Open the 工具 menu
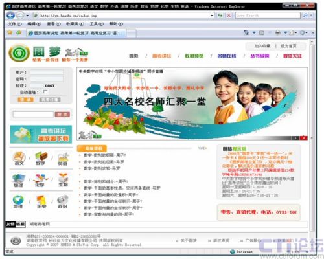 [x=97, y=24]
